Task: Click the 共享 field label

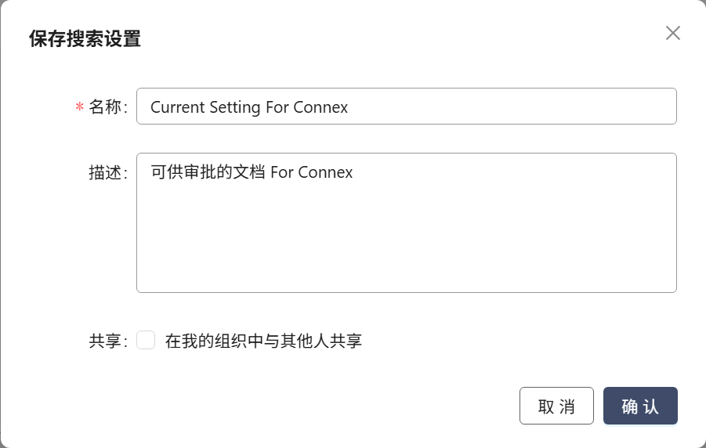Action: pyautogui.click(x=106, y=341)
